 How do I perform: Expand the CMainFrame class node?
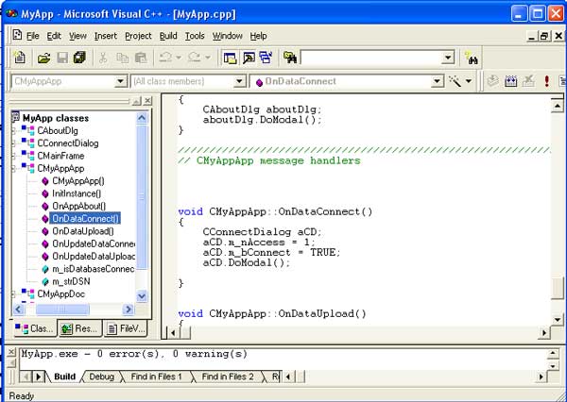click(14, 156)
